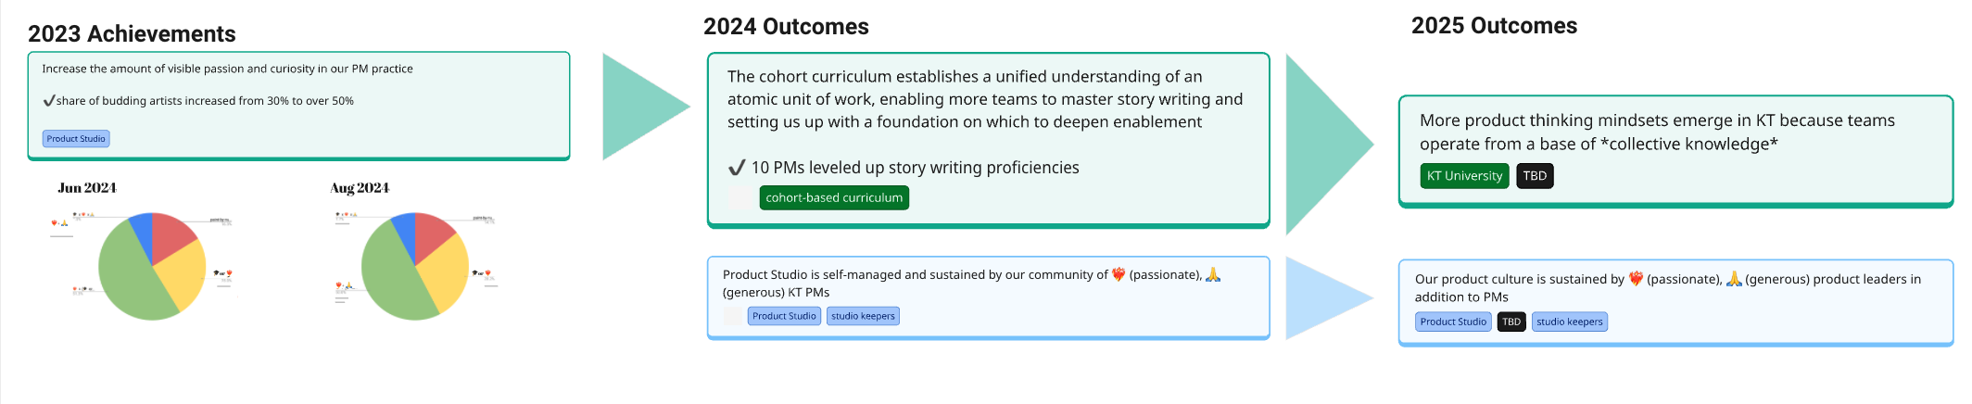This screenshot has width=1972, height=404.
Task: Click the blue slice of the Aug 2024 pie
Action: click(404, 230)
